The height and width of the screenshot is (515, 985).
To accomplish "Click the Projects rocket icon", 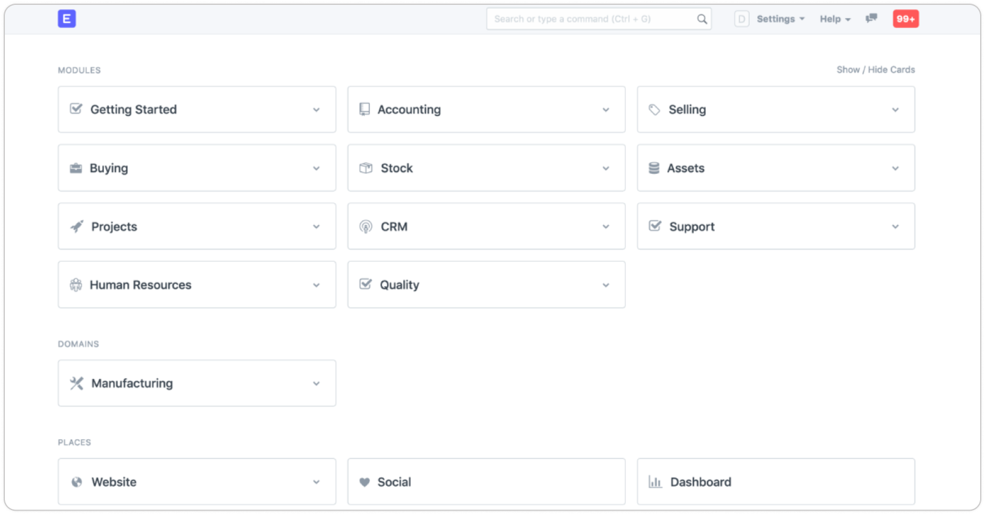I will tap(76, 226).
